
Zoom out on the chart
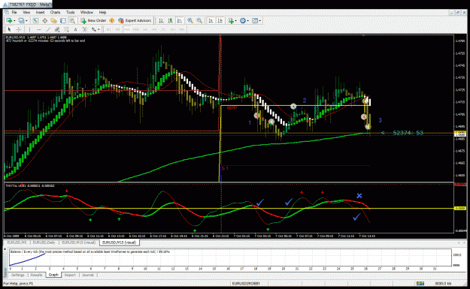pyautogui.click(x=199, y=21)
